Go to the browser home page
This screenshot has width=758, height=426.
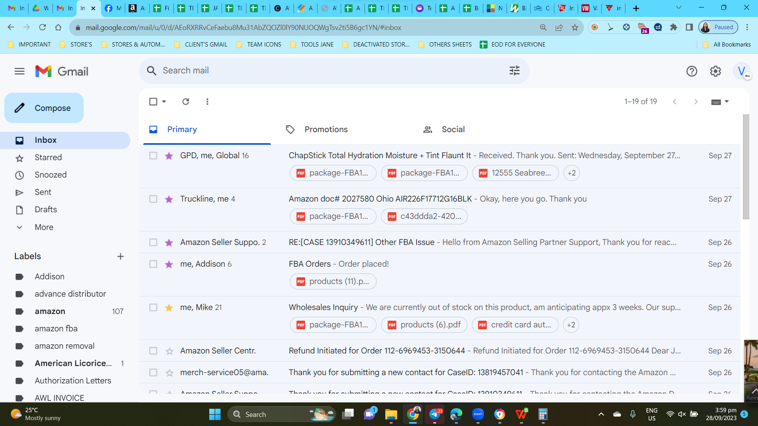pos(58,27)
